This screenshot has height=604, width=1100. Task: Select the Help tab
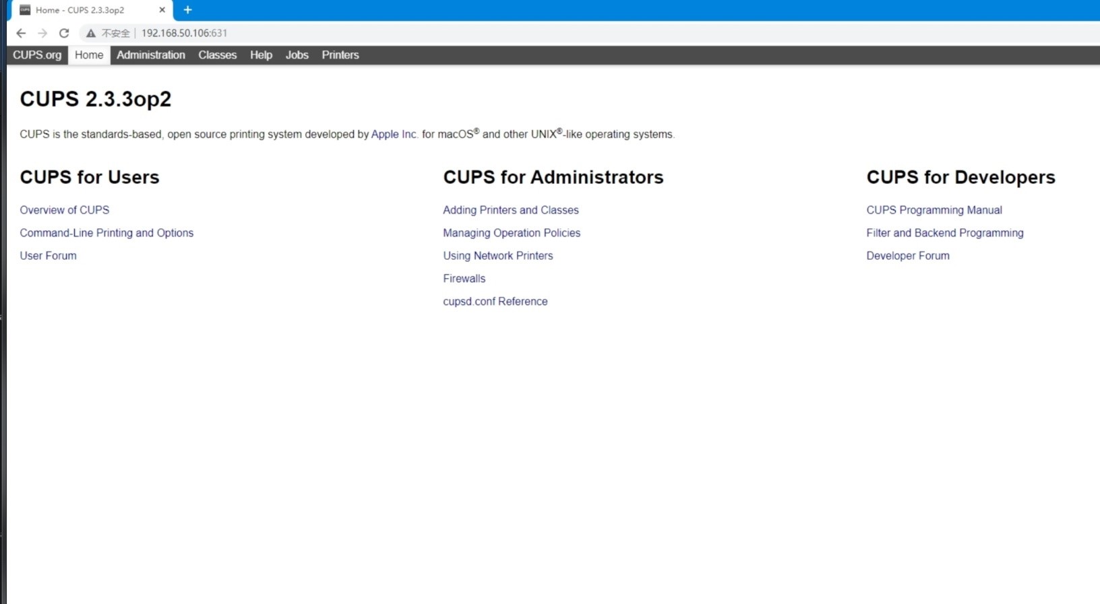pyautogui.click(x=261, y=55)
